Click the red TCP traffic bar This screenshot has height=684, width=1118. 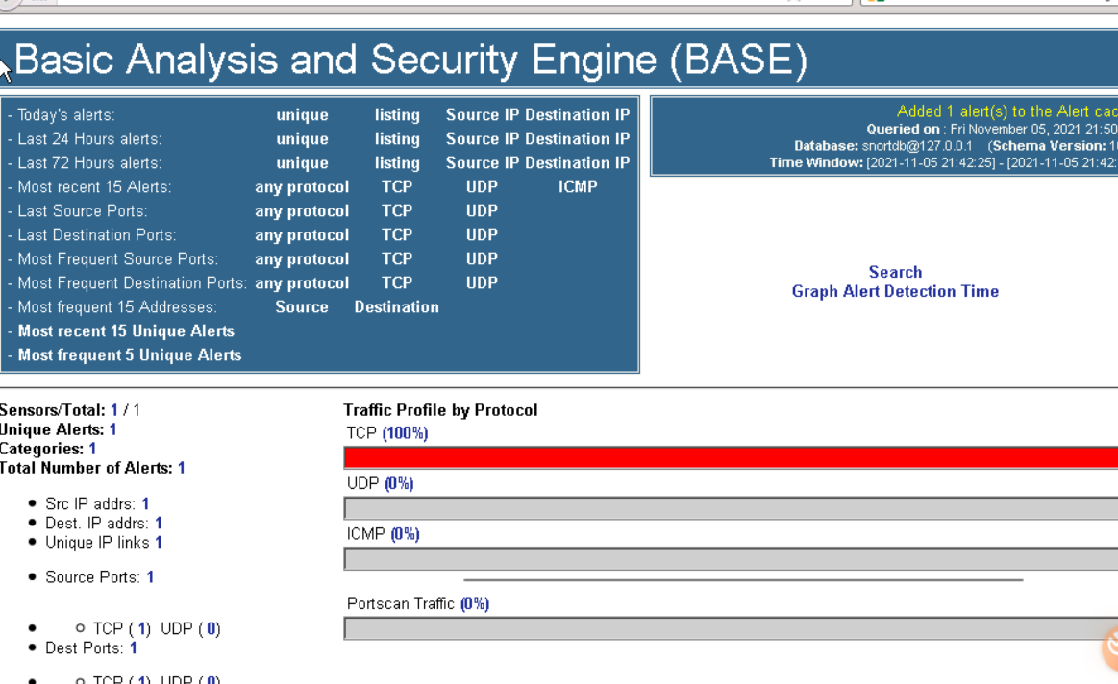click(x=731, y=457)
